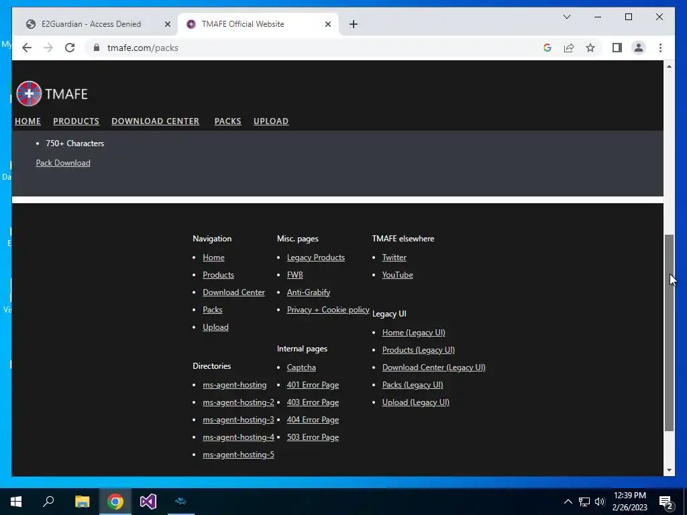Click footer Home link under Navigation

click(x=213, y=257)
